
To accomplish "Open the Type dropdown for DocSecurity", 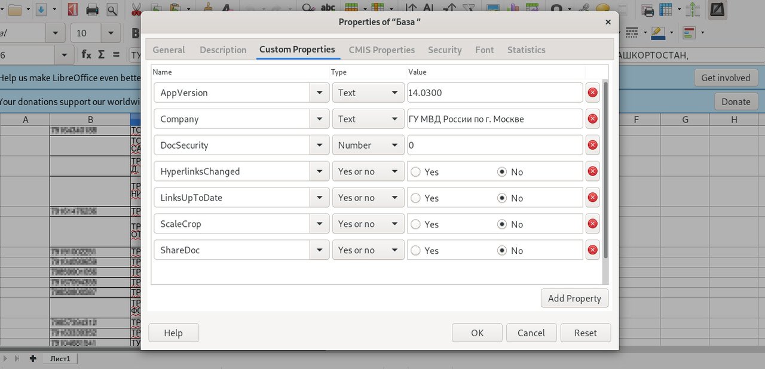I will [394, 145].
